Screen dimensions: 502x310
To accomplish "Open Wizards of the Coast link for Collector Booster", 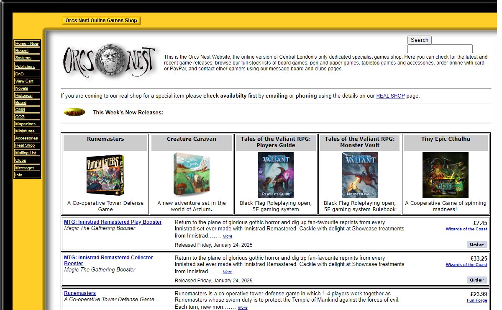I will coord(466,265).
